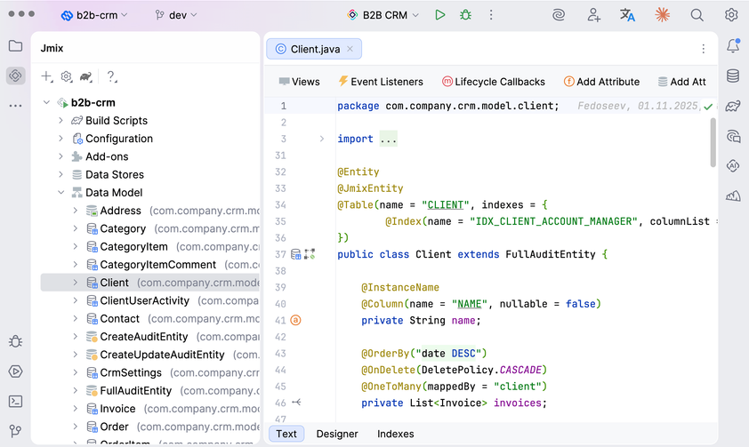749x447 pixels.
Task: Unfold the collapsed import block
Action: [322, 139]
